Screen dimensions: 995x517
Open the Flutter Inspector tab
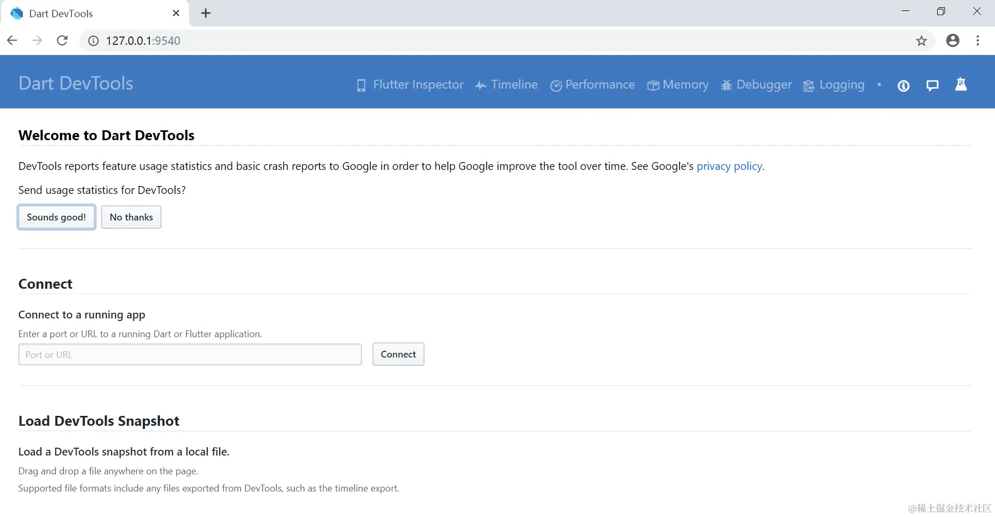point(410,84)
